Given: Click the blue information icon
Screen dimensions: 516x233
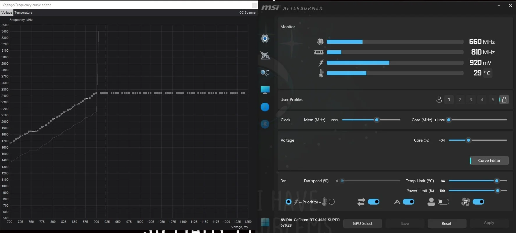Looking at the screenshot, I should tap(265, 107).
